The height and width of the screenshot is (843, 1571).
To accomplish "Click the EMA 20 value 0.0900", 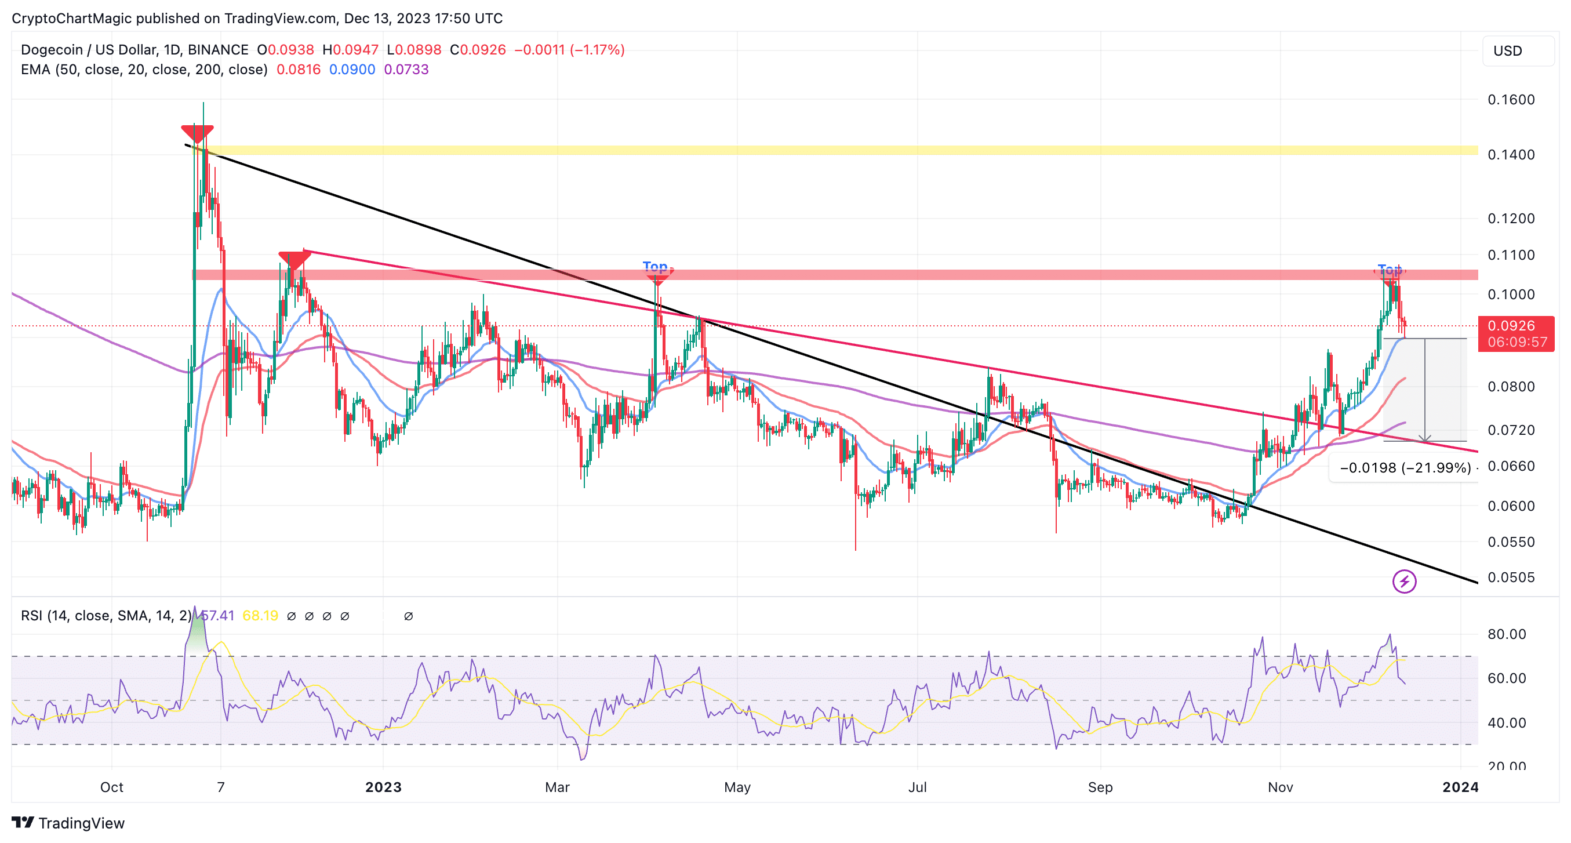I will point(352,70).
